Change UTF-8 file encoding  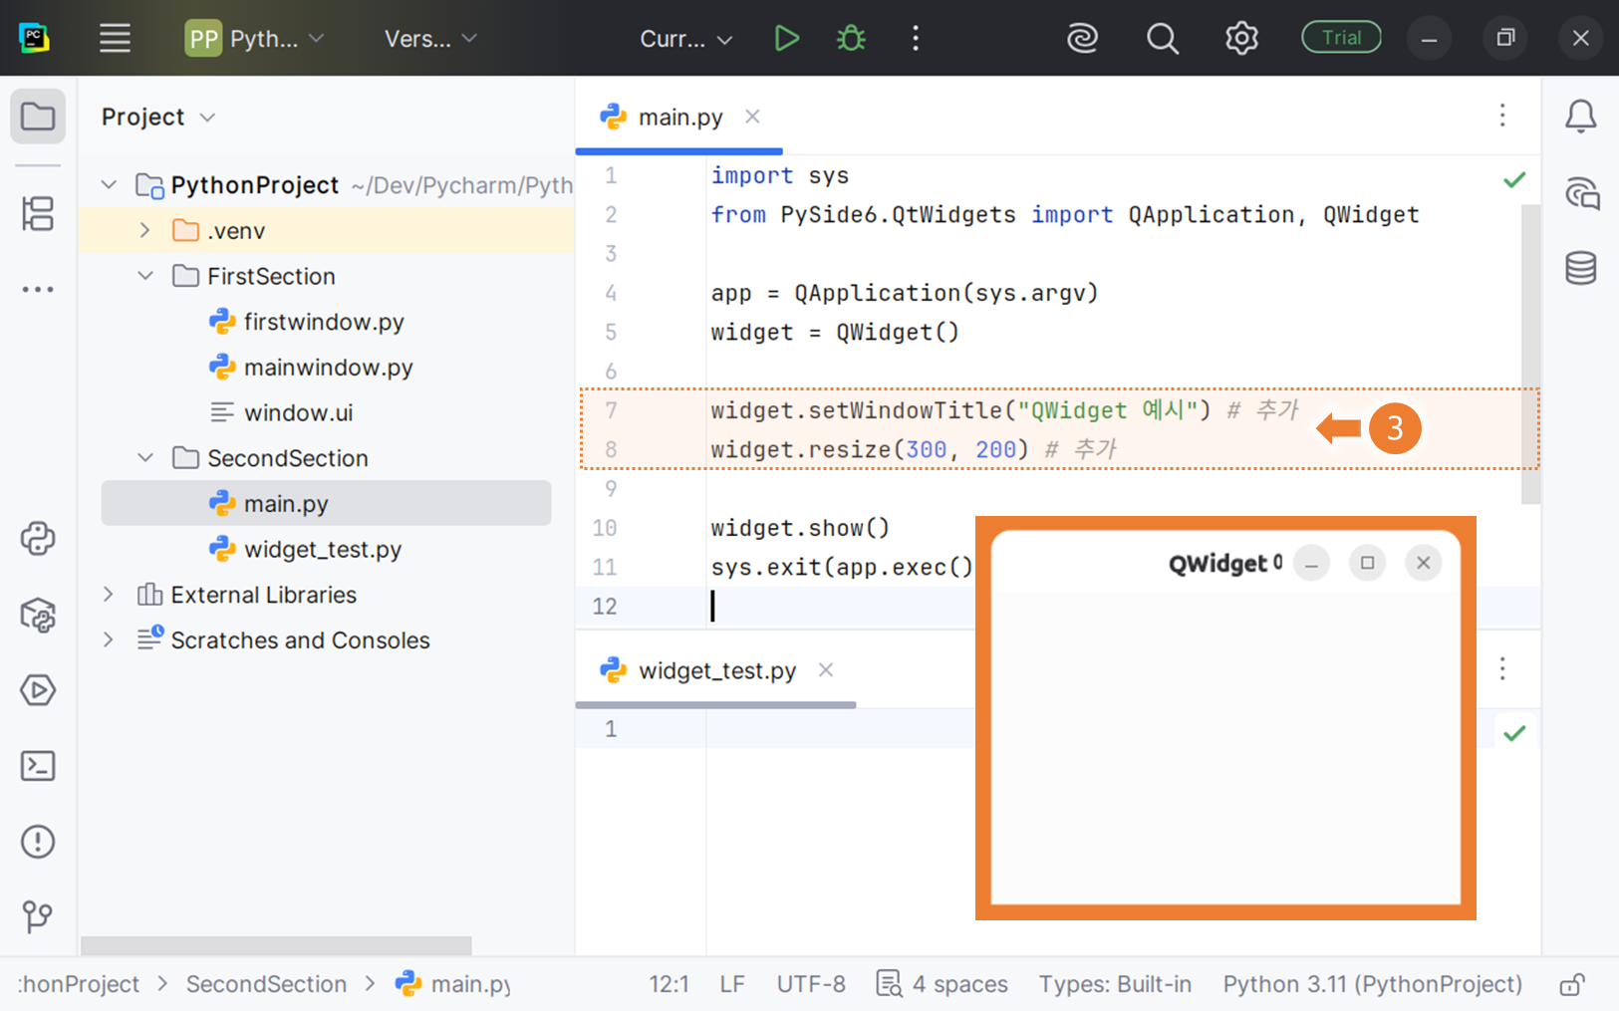811,984
